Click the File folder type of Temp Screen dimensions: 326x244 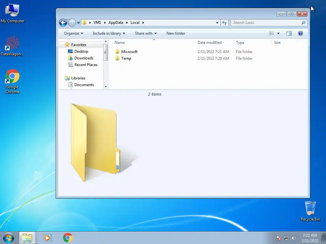click(244, 58)
